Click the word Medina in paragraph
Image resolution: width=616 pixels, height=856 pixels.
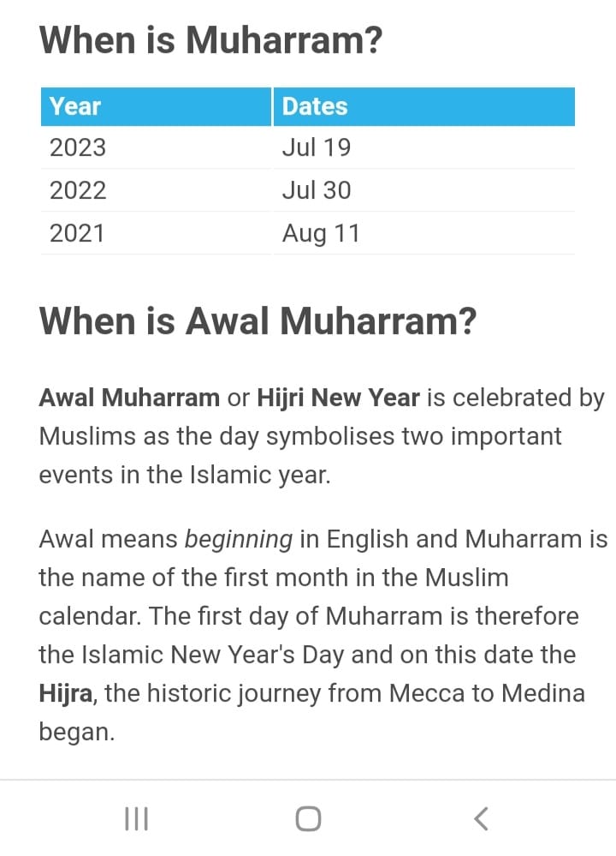[x=543, y=693]
